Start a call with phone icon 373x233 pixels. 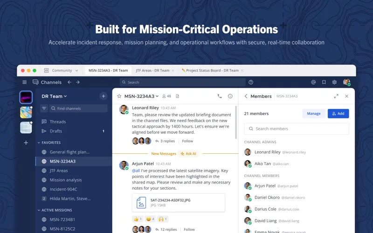point(220,96)
